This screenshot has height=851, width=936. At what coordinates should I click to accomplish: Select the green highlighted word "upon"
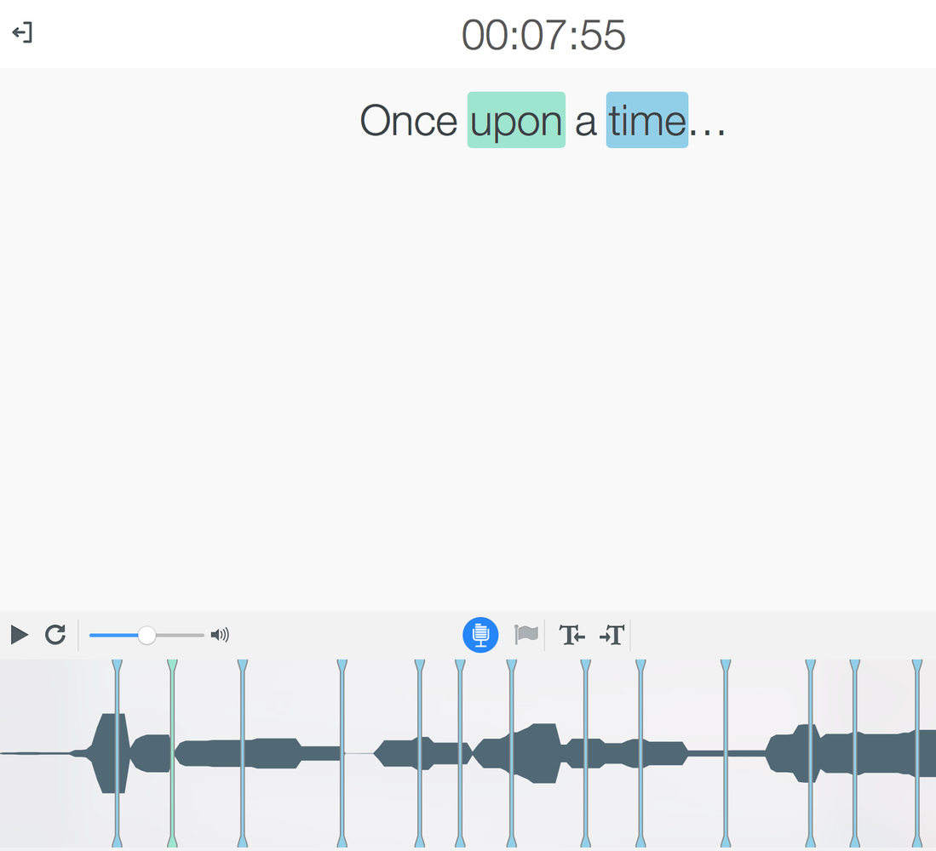(516, 120)
